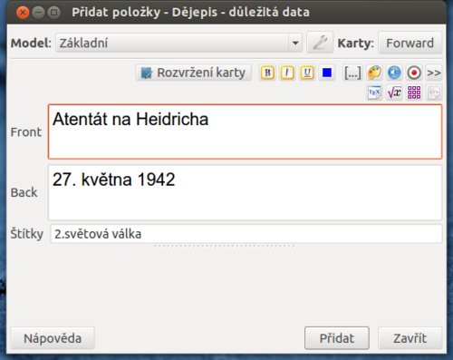Open Rozvržení karty card layout
Viewport: 453px width, 360px height.
point(194,73)
